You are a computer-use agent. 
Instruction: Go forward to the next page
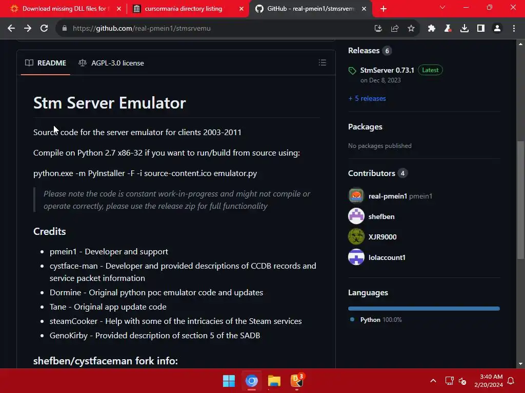(x=28, y=29)
